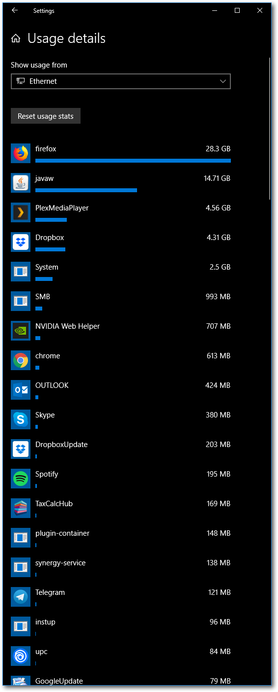The height and width of the screenshot is (692, 278).
Task: Open the Ethernet usage source dropdown
Action: [x=121, y=81]
